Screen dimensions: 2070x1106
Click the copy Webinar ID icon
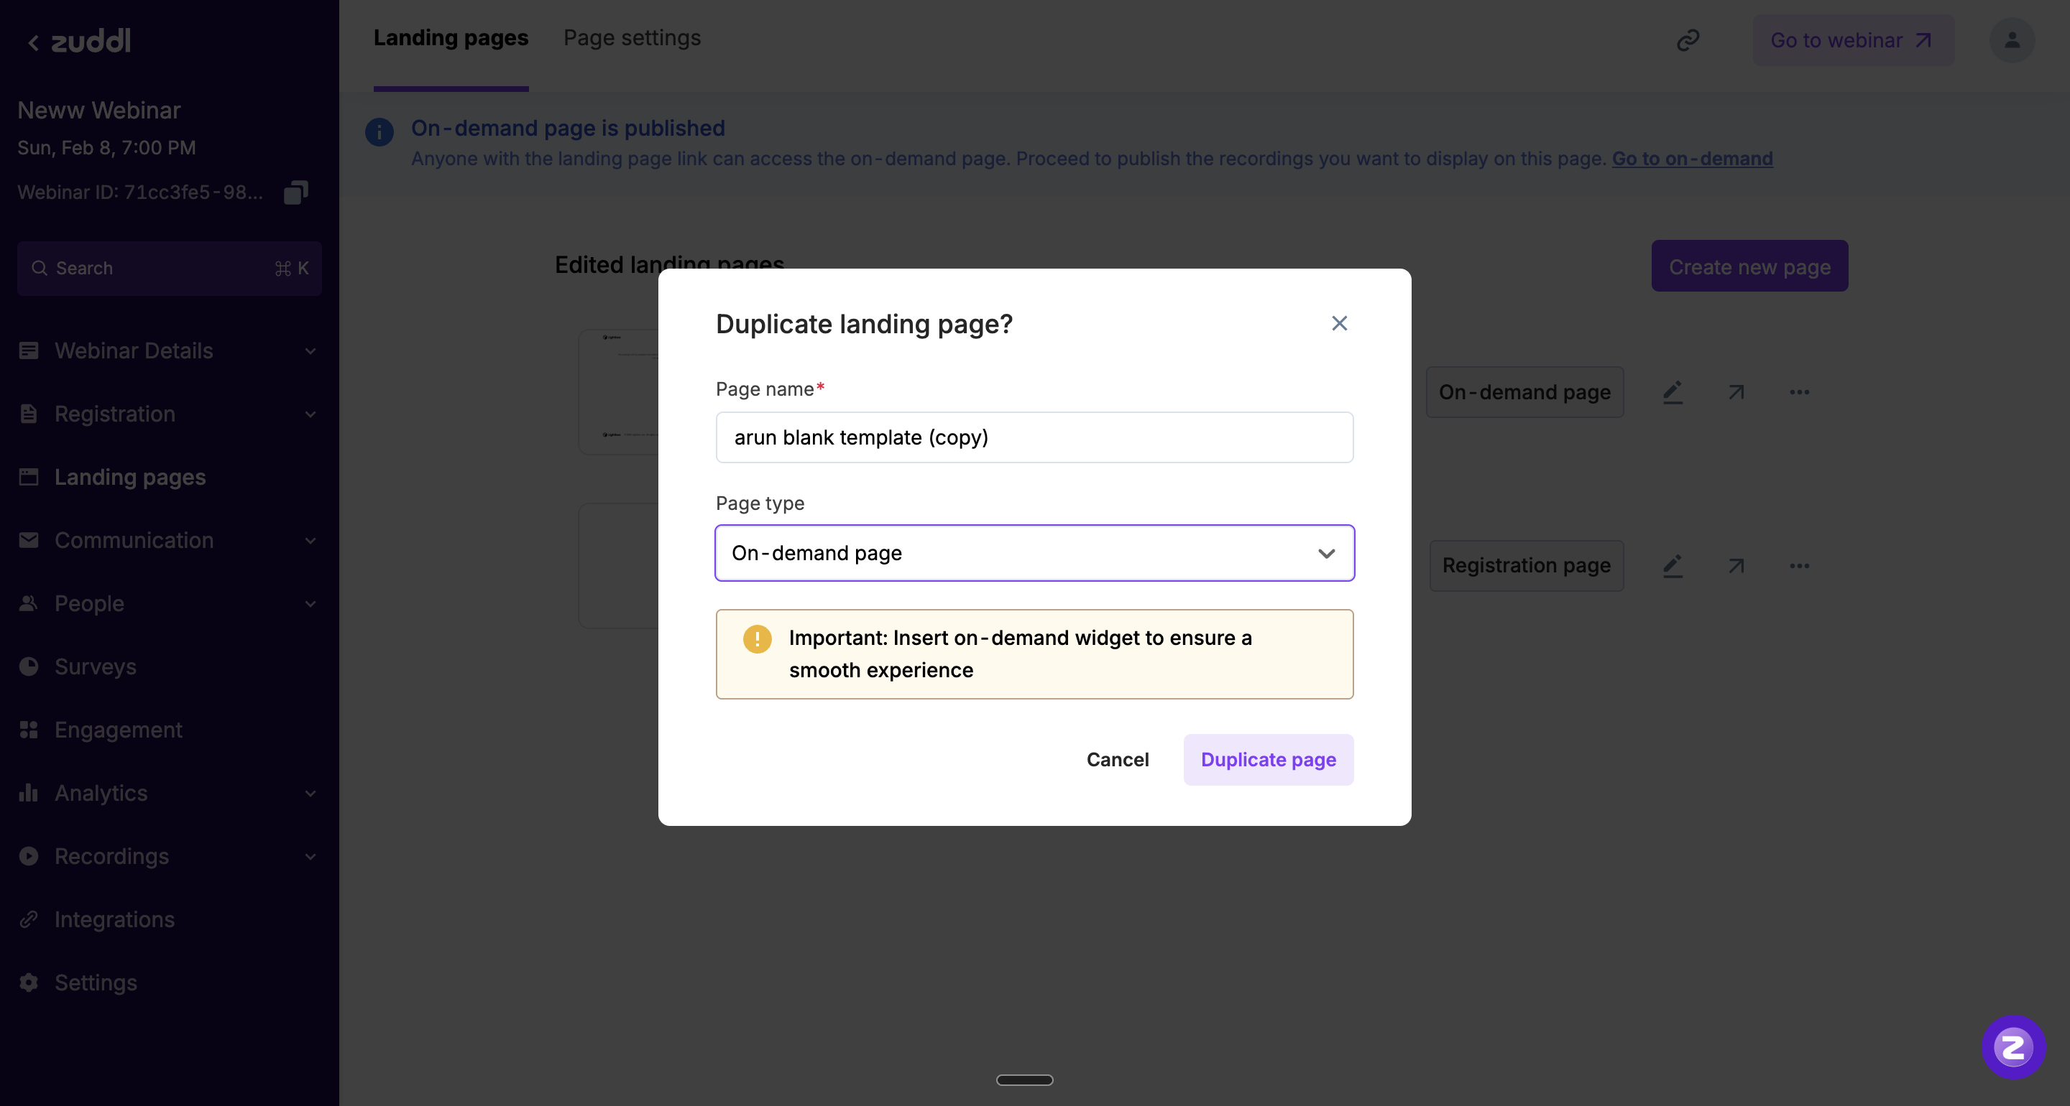coord(295,192)
